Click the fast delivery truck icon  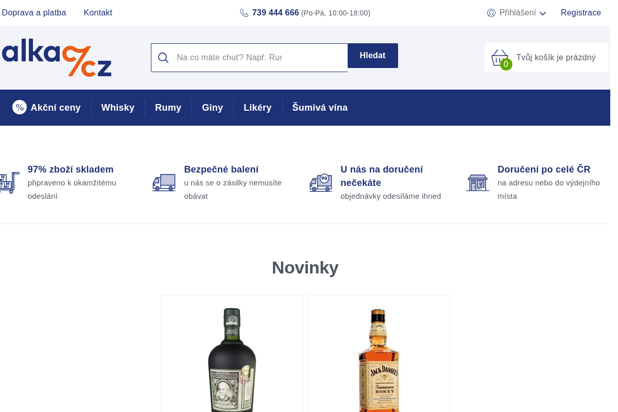[x=321, y=183]
